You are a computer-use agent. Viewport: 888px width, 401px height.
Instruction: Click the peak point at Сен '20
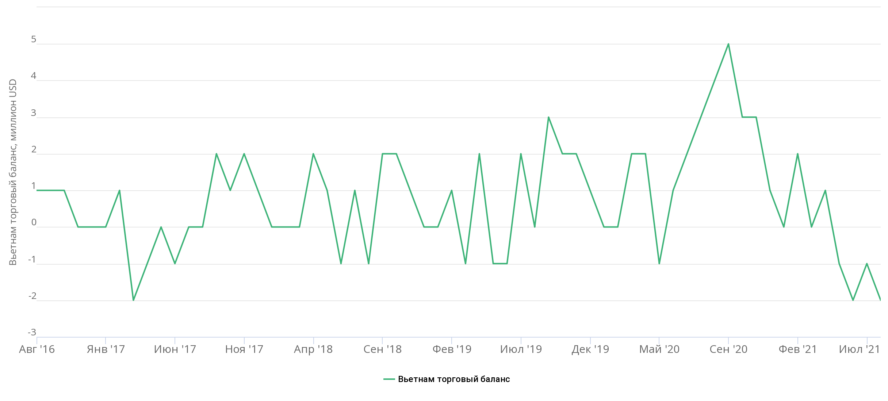(x=728, y=44)
